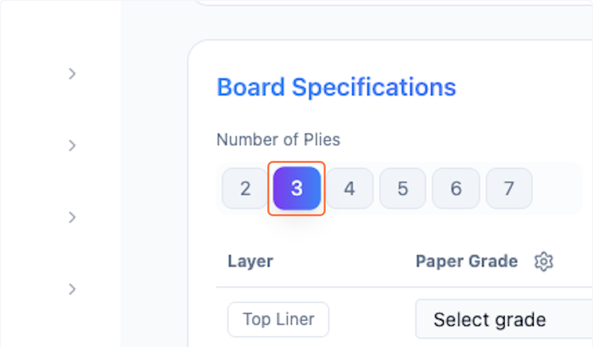Expand the third sidebar chevron from top
This screenshot has width=593, height=347.
click(72, 217)
